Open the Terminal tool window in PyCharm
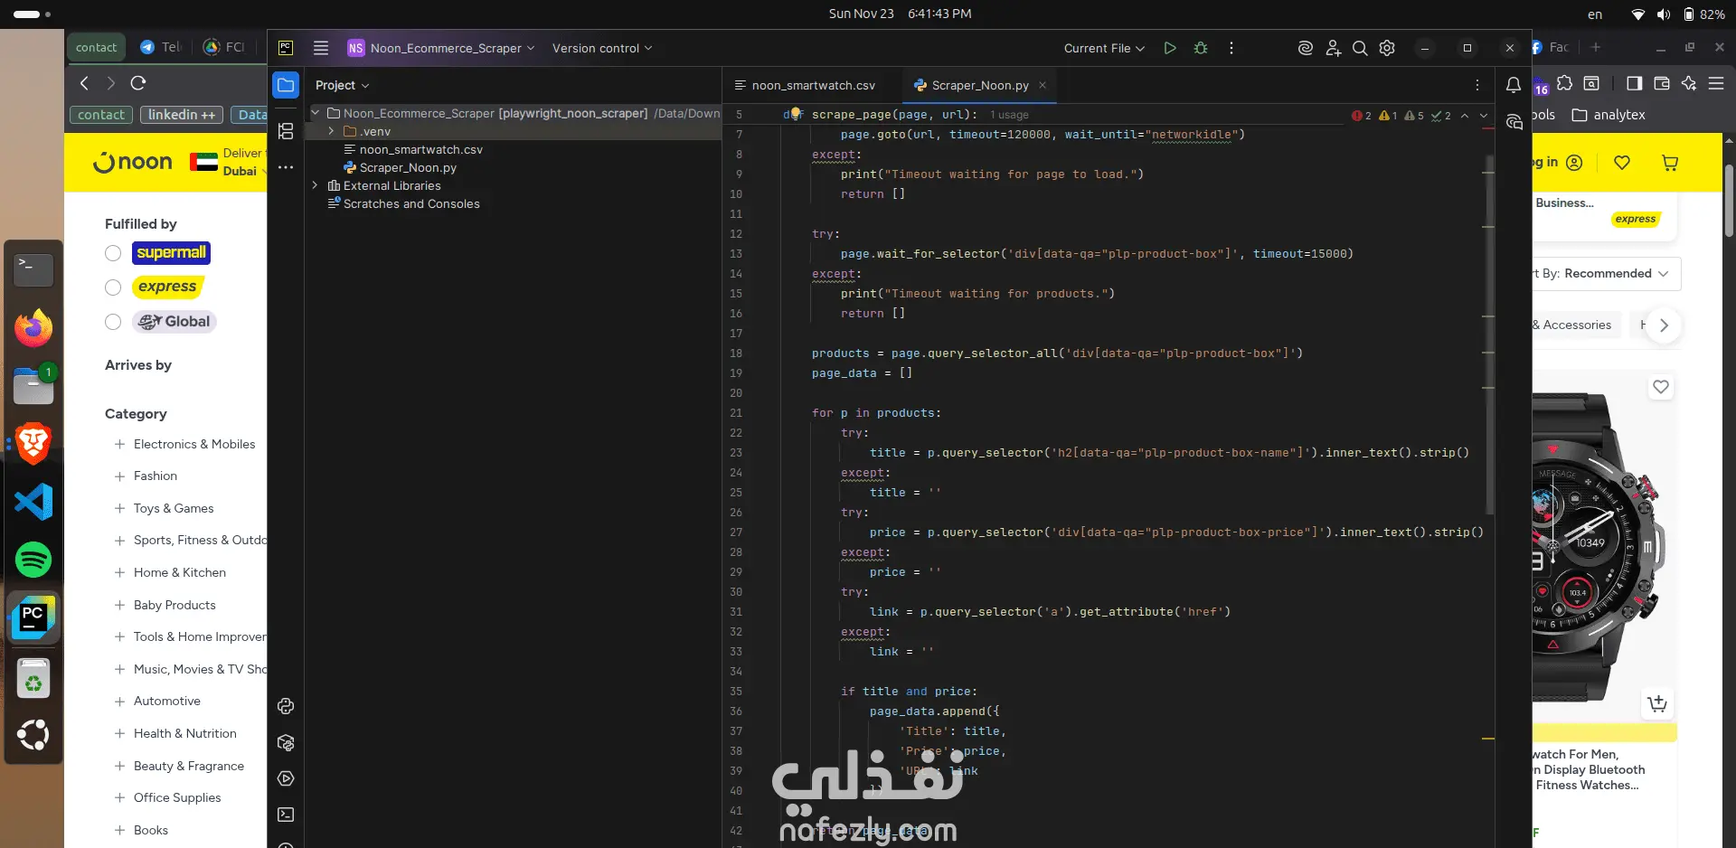Image resolution: width=1736 pixels, height=848 pixels. [x=286, y=815]
